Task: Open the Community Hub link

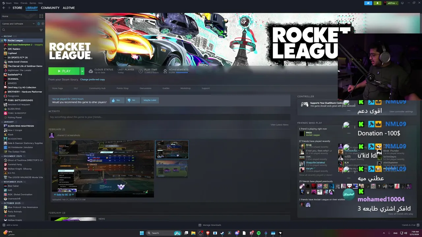Action: tap(97, 88)
